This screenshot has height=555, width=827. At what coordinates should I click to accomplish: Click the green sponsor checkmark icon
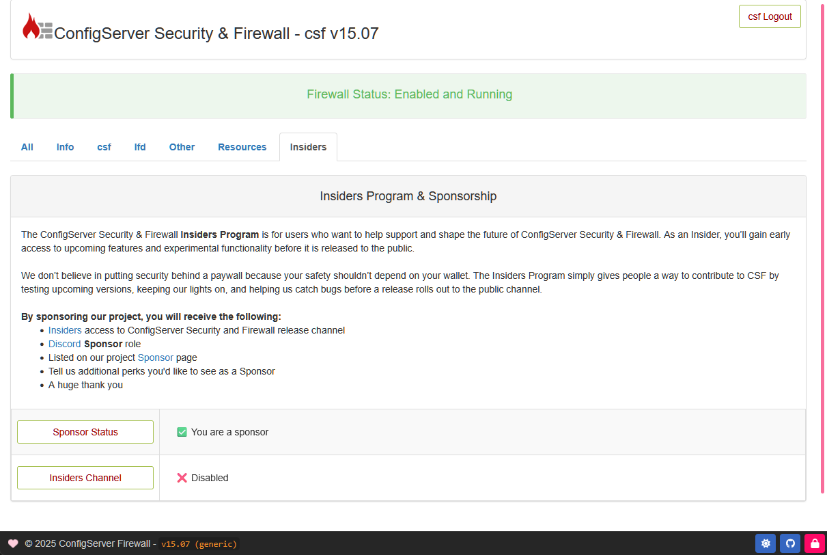(x=182, y=432)
